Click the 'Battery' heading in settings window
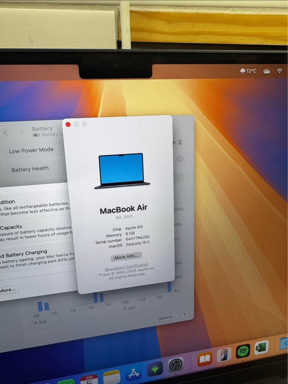 [x=42, y=129]
